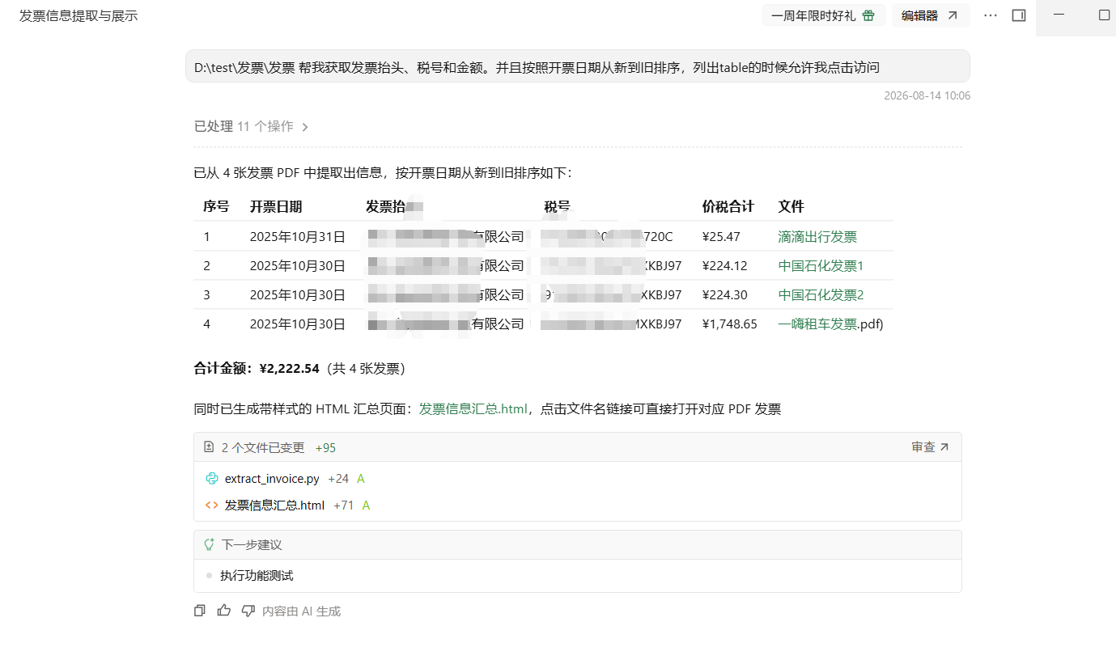Viewport: 1116px width, 660px height.
Task: Click the +24 count beside extract_invoice.py
Action: point(338,479)
